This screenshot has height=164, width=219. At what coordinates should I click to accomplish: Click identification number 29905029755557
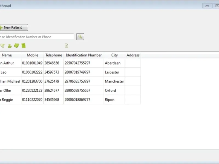[77, 90]
